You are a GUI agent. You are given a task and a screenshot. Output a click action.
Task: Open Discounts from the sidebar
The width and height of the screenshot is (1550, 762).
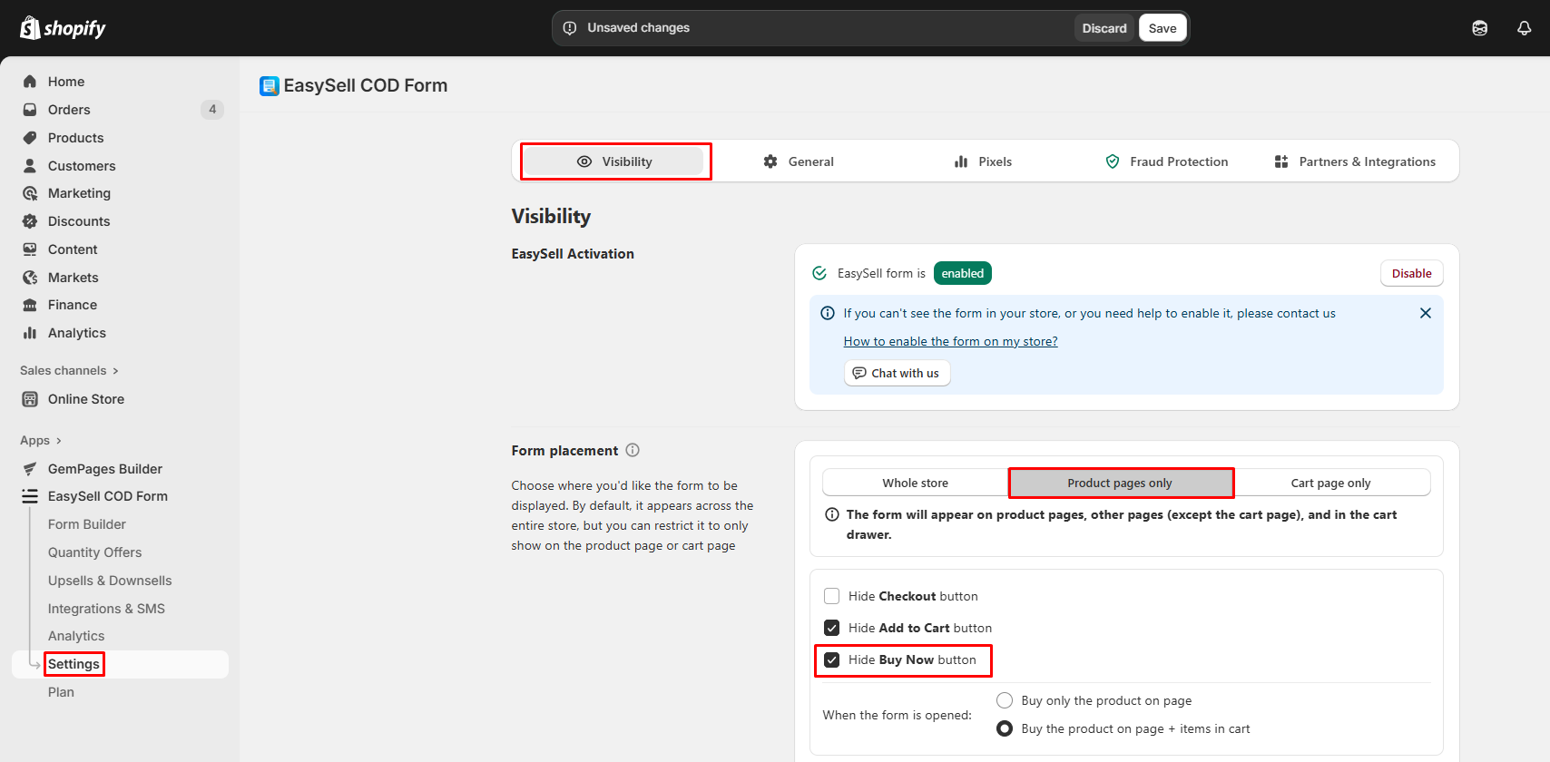pos(79,221)
